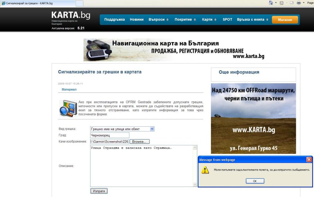The image size is (314, 197).
Task: Click description scrollbar down arrow
Action: [x=195, y=184]
